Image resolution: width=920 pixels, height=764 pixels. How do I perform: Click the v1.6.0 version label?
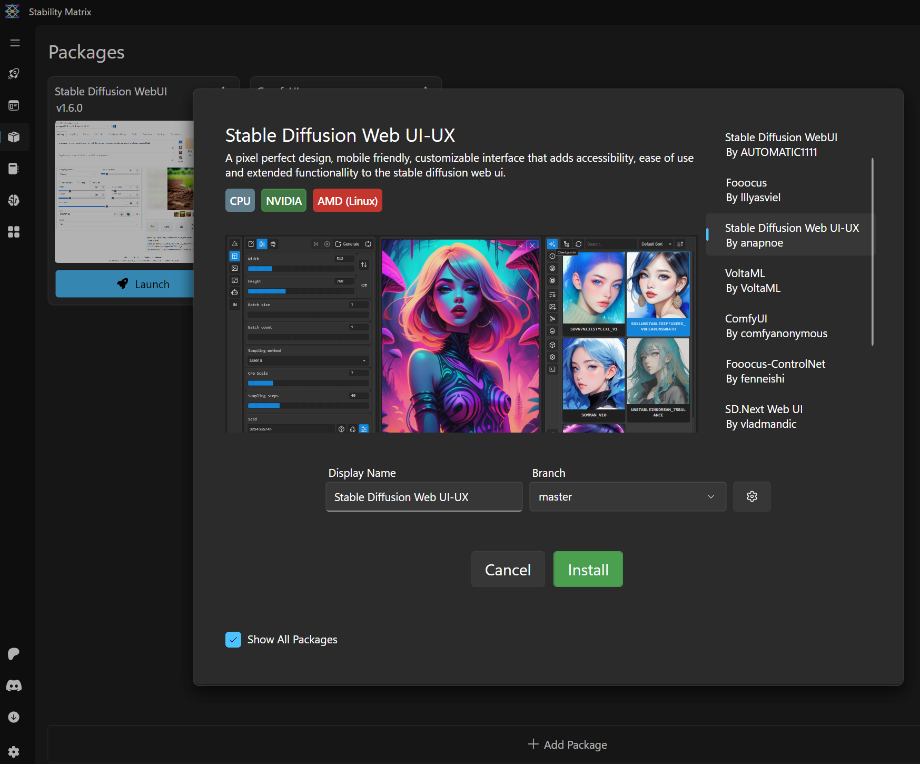point(70,108)
